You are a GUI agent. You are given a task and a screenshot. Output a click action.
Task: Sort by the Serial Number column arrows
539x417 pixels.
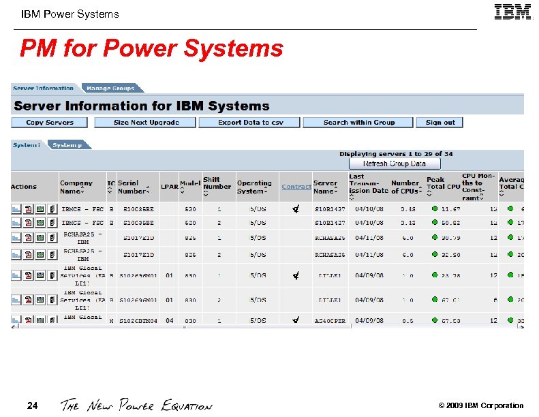point(148,190)
